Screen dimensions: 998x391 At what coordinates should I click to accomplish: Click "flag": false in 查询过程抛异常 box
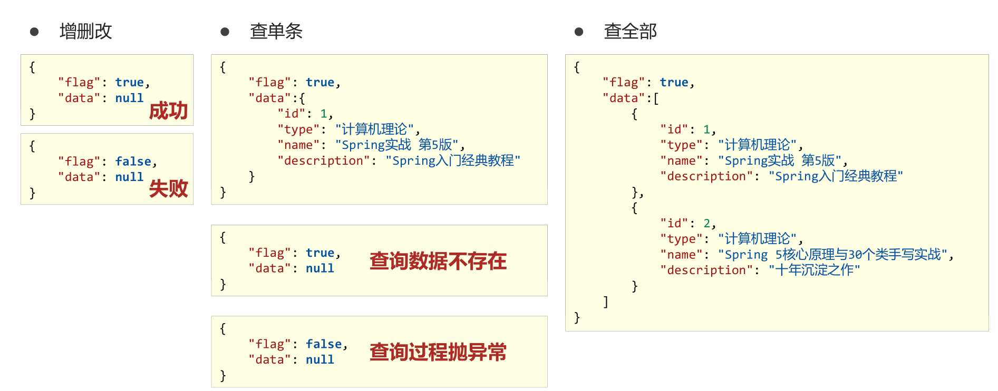(298, 344)
